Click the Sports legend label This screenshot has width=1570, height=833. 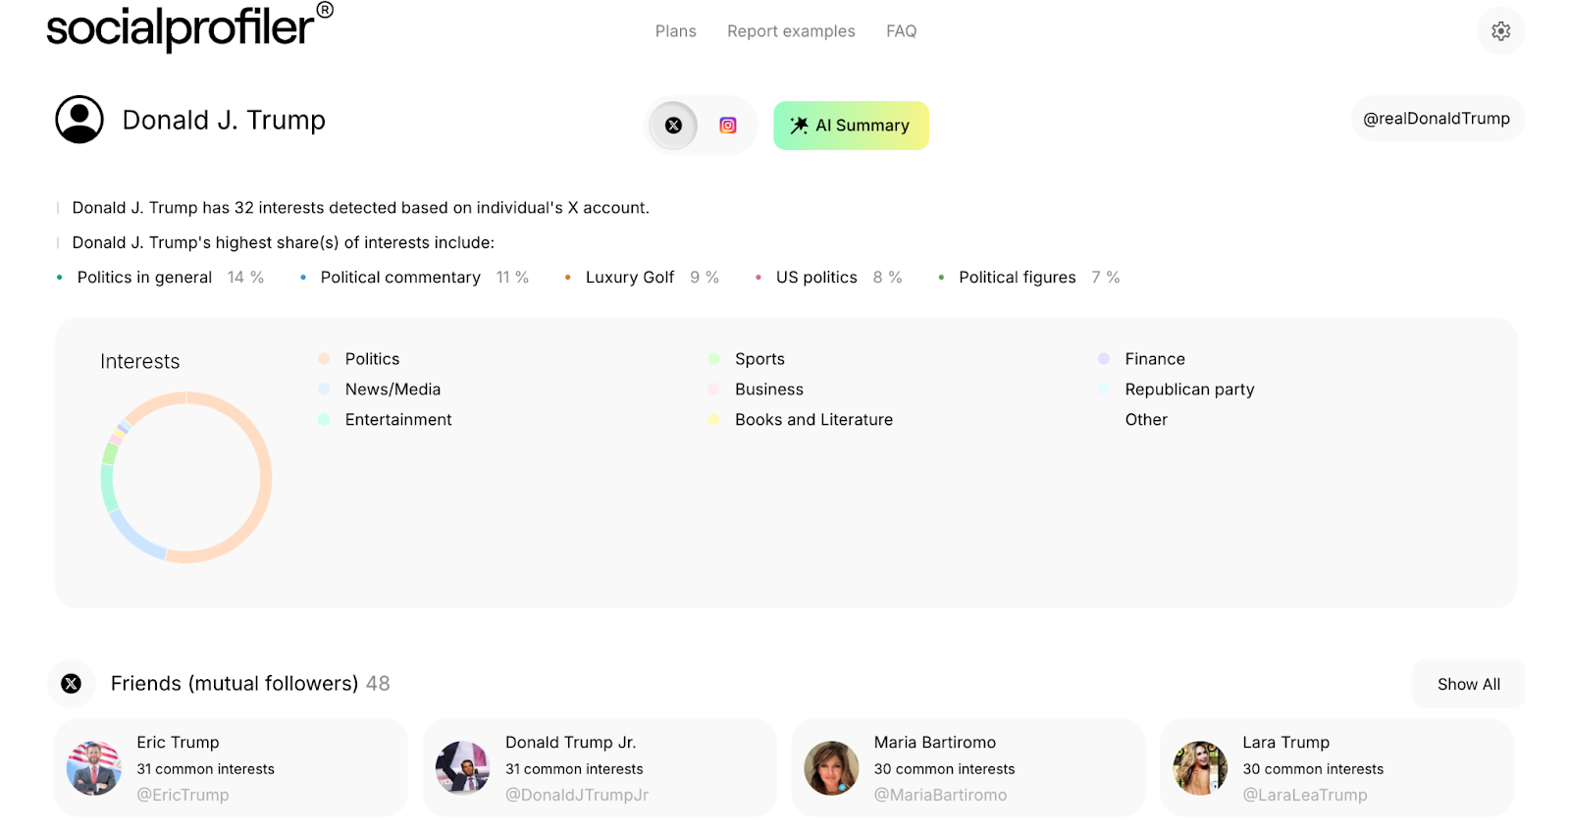[x=759, y=359]
